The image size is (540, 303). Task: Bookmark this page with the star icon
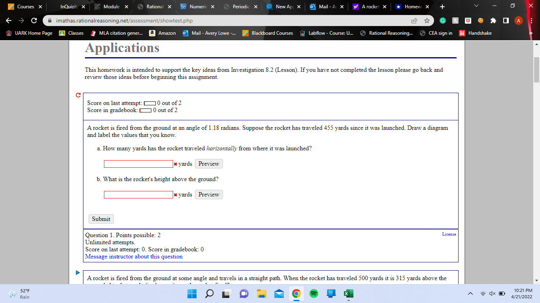coord(427,21)
